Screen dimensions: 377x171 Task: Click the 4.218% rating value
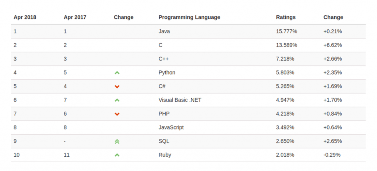tap(285, 114)
